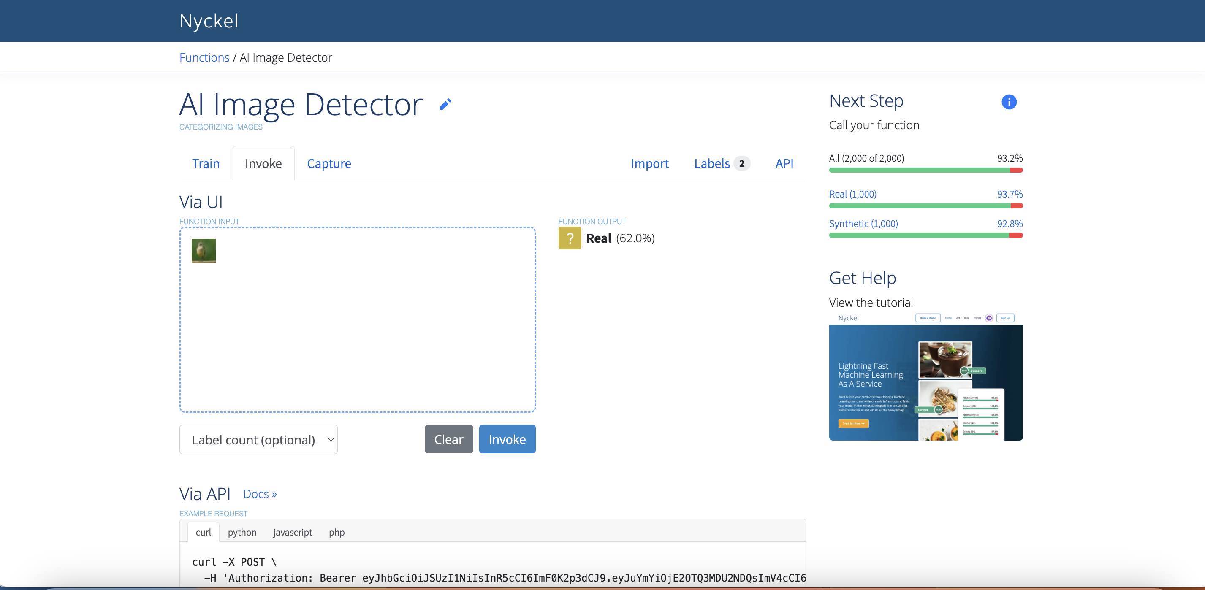Click the pencil edit icon beside the title
The image size is (1205, 590).
pos(445,104)
